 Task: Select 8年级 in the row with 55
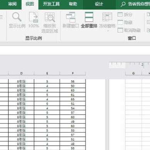pos(21,148)
